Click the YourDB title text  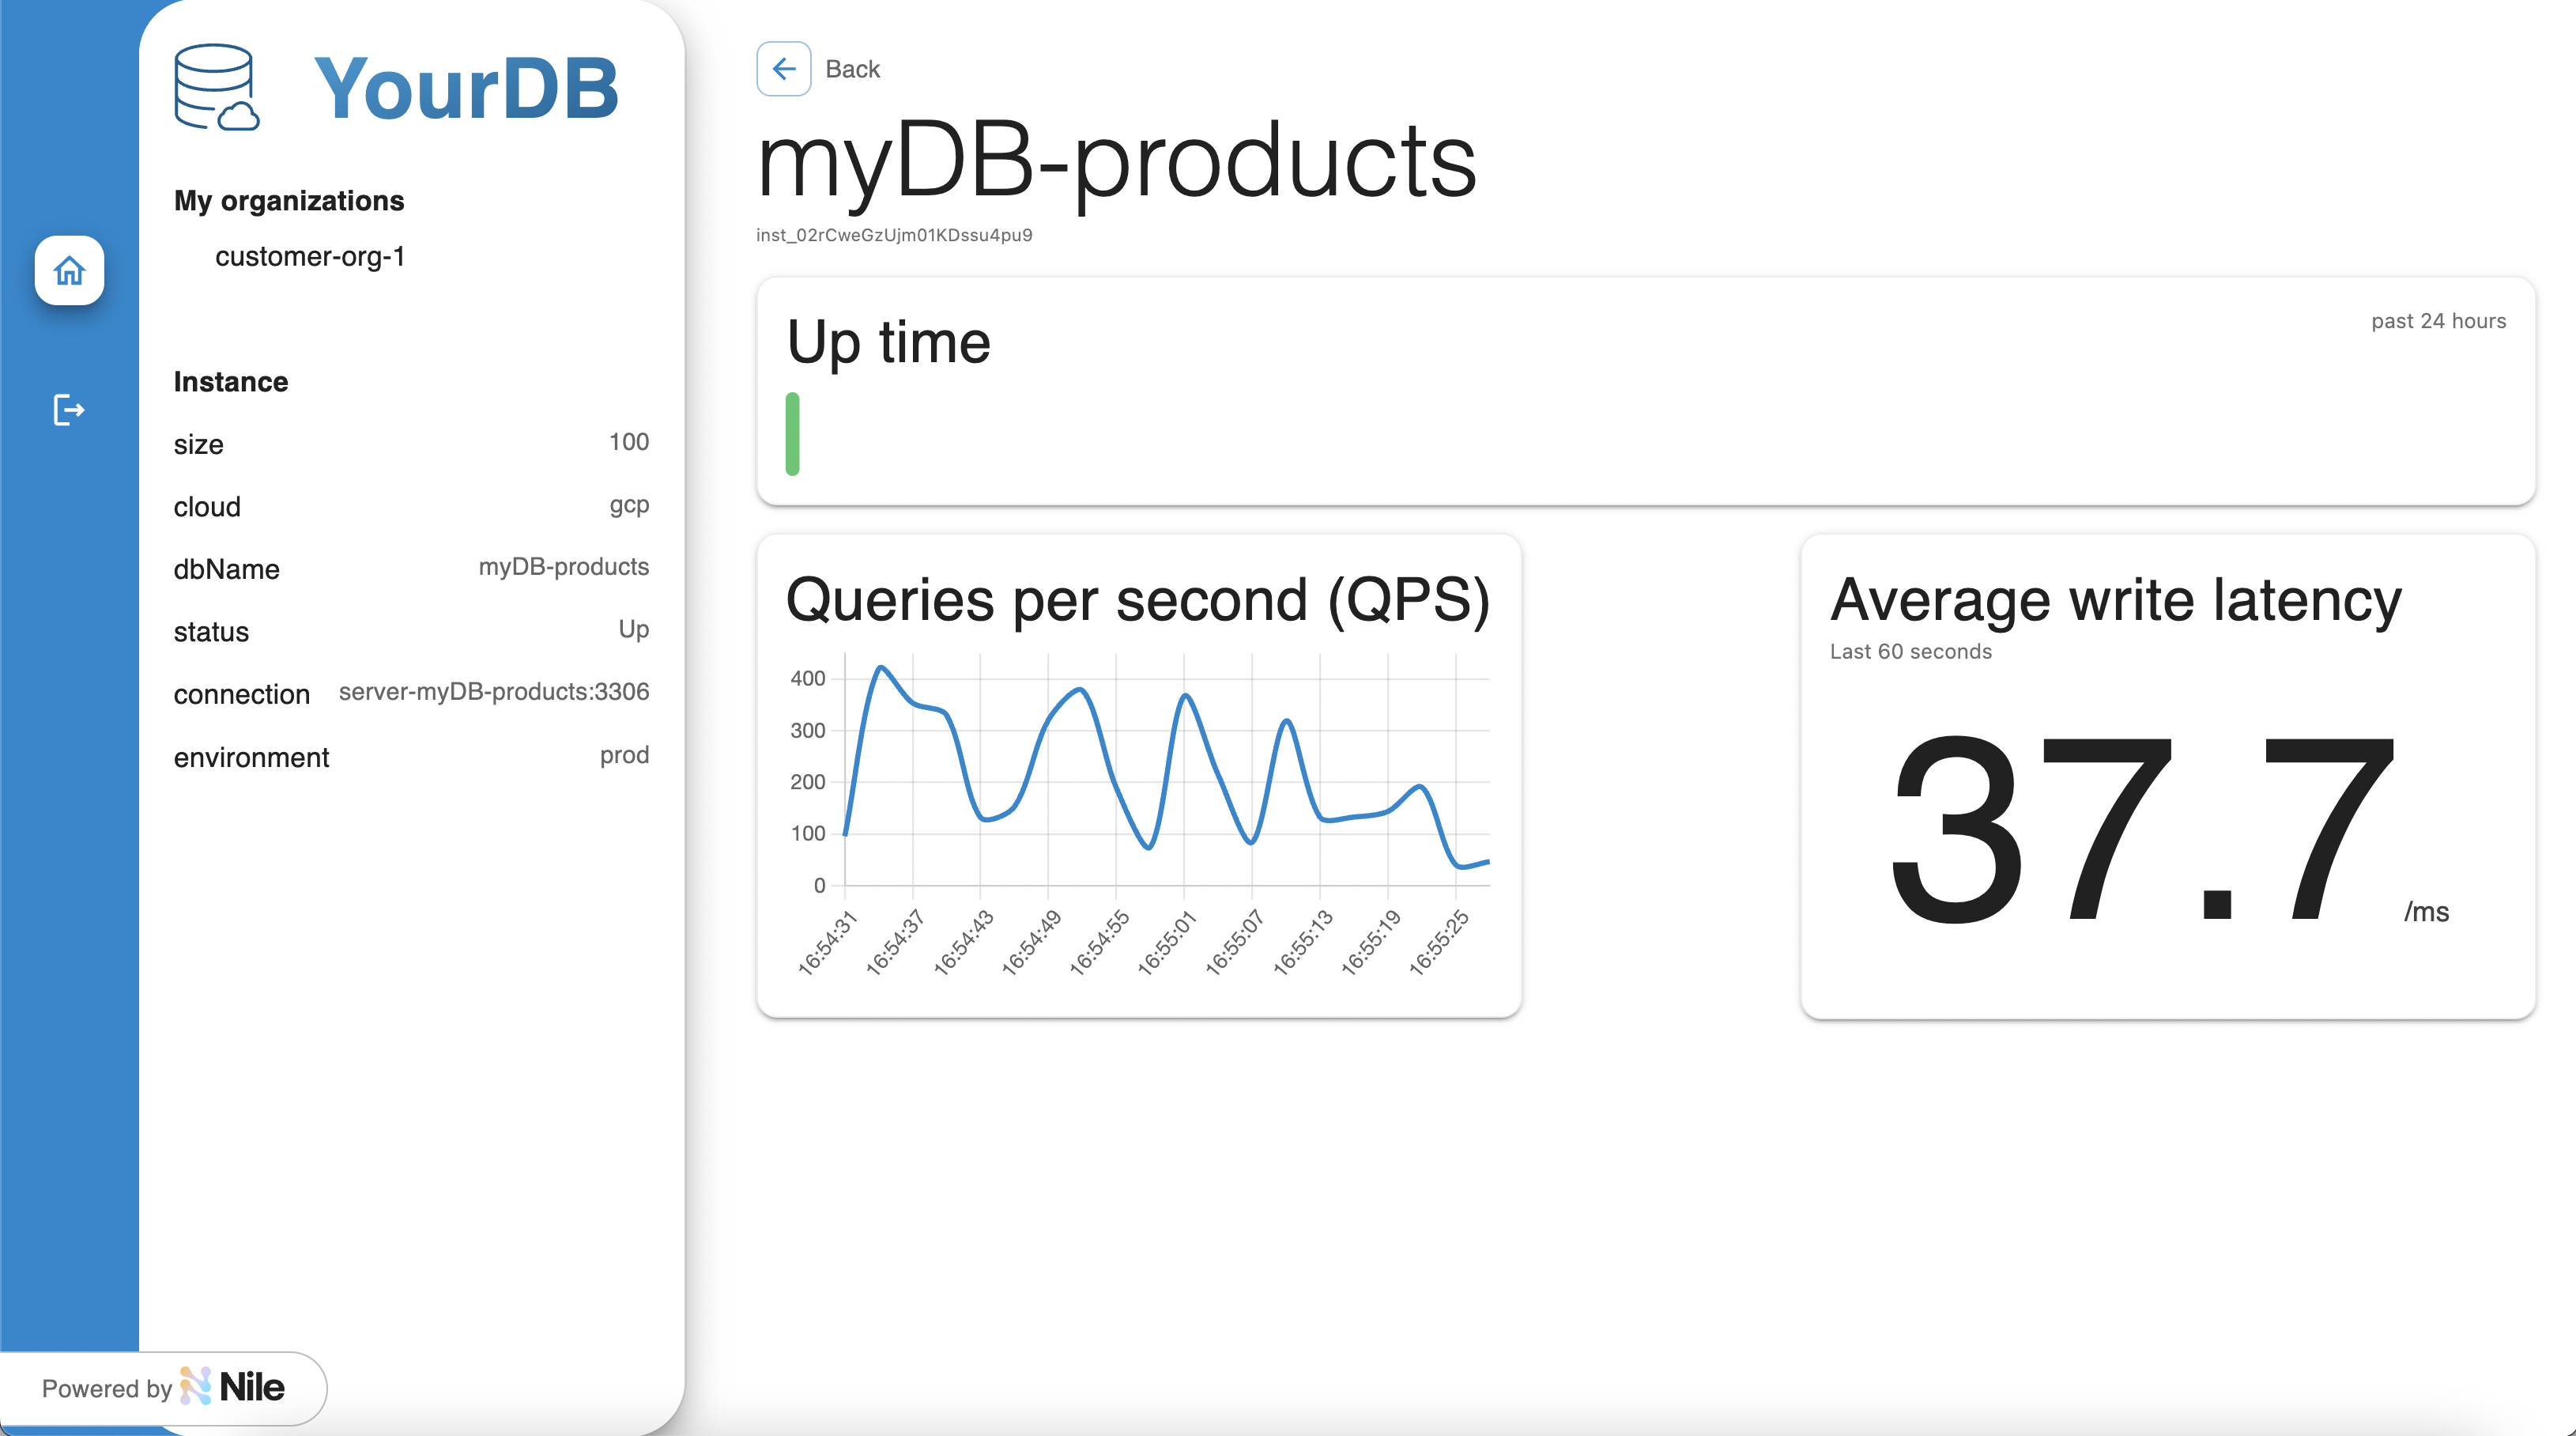pyautogui.click(x=466, y=88)
